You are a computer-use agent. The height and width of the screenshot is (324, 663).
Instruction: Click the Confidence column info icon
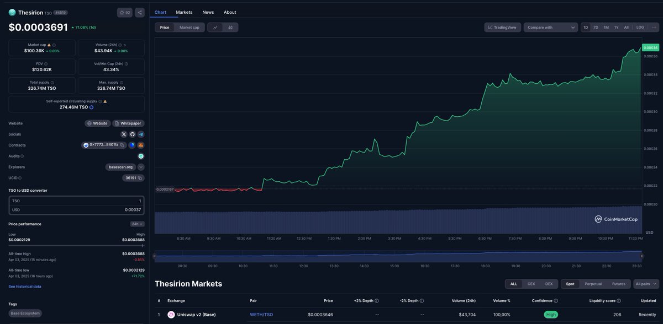tap(556, 301)
